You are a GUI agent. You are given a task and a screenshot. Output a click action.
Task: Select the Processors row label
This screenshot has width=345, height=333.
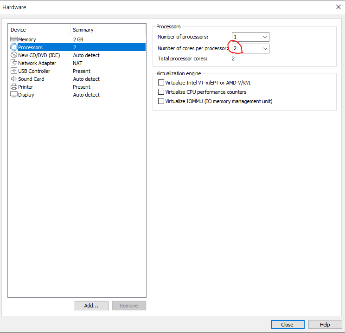pyautogui.click(x=30, y=47)
